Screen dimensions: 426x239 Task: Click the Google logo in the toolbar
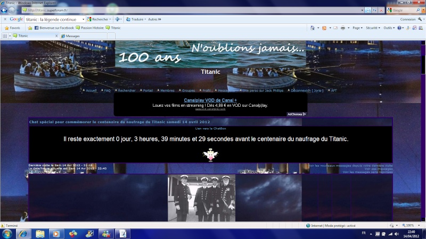pyautogui.click(x=17, y=19)
